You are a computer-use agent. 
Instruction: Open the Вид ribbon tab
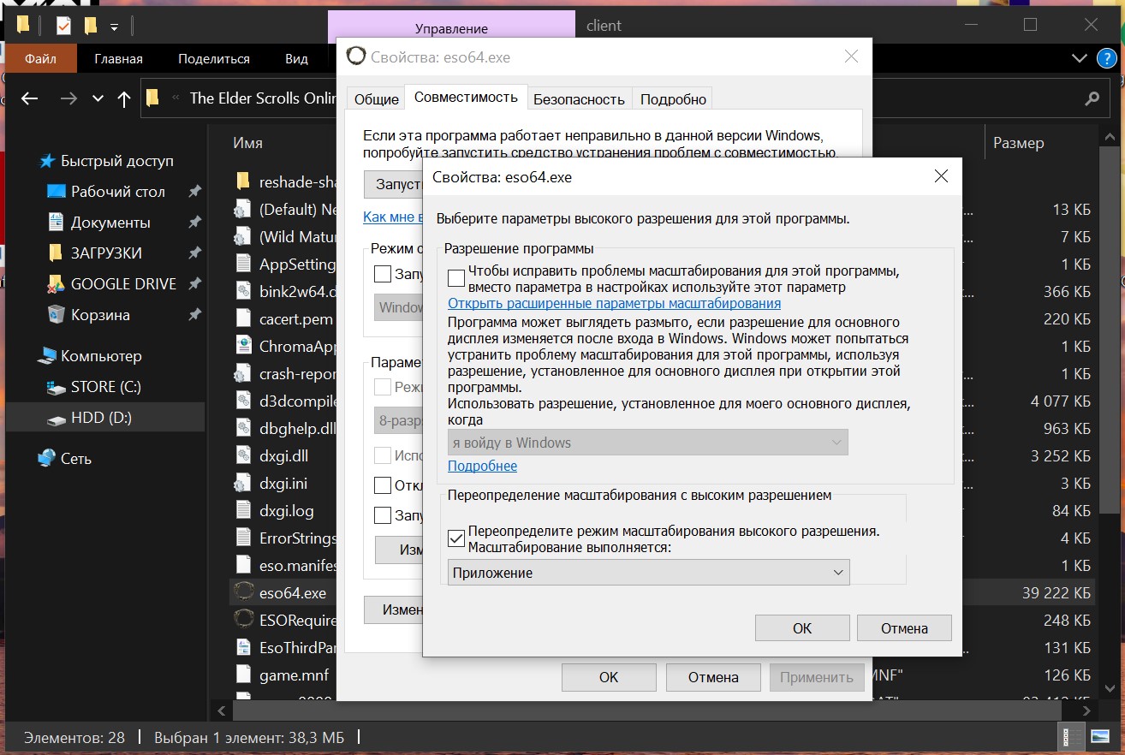[x=296, y=59]
